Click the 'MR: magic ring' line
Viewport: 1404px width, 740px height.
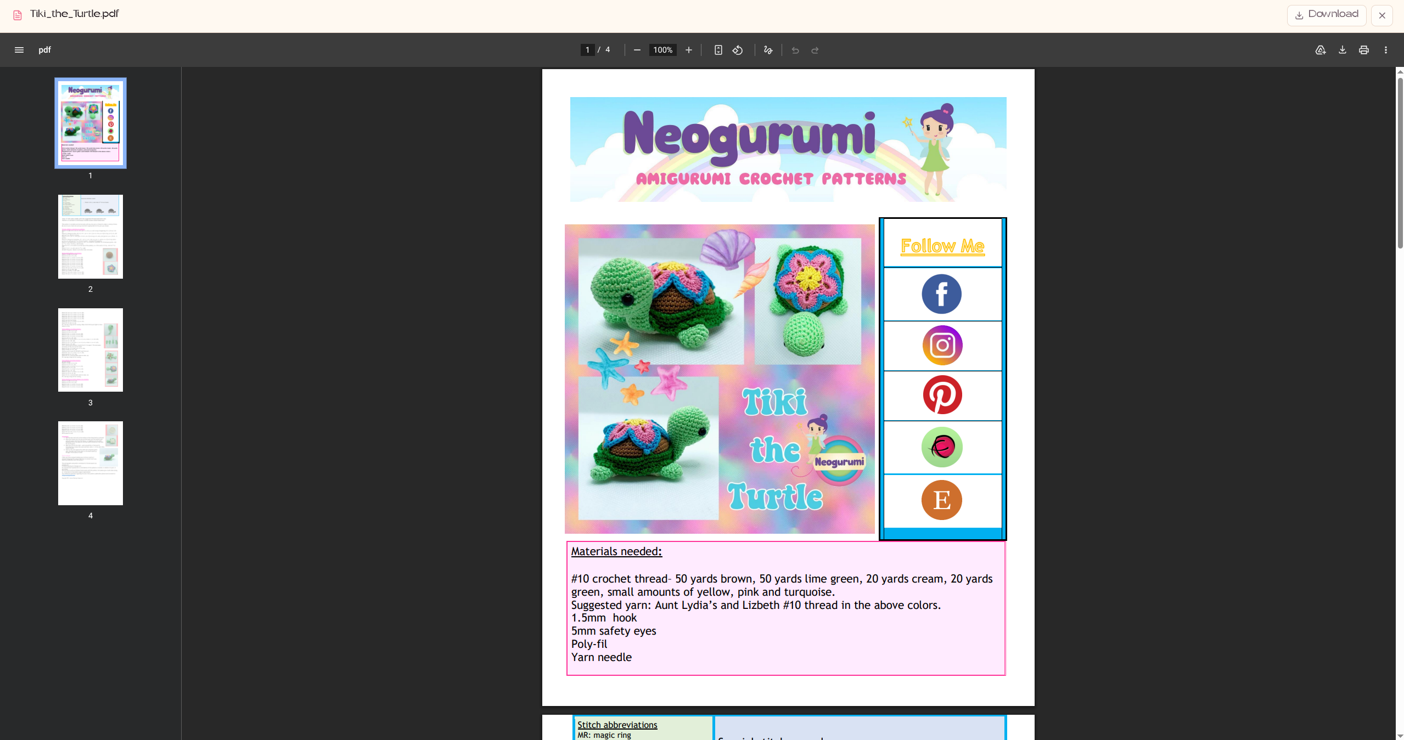(604, 735)
